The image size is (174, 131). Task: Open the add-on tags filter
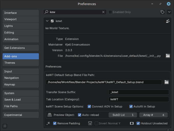(x=162, y=12)
